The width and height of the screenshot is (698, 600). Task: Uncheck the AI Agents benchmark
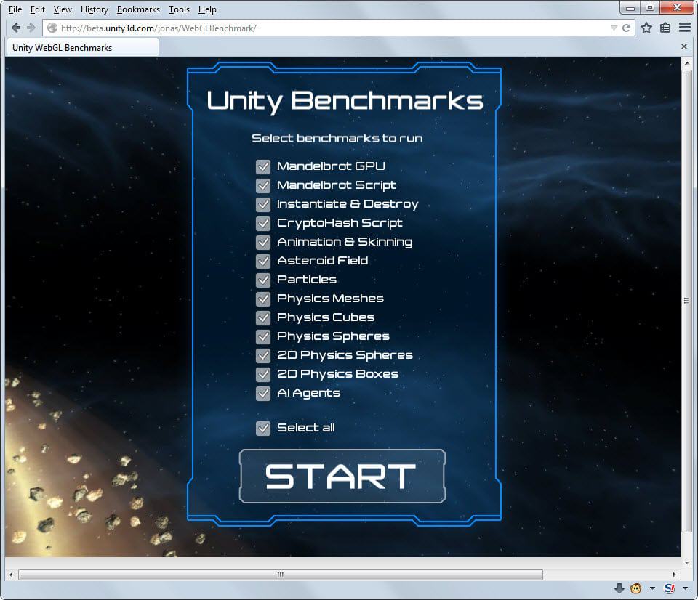click(x=263, y=394)
